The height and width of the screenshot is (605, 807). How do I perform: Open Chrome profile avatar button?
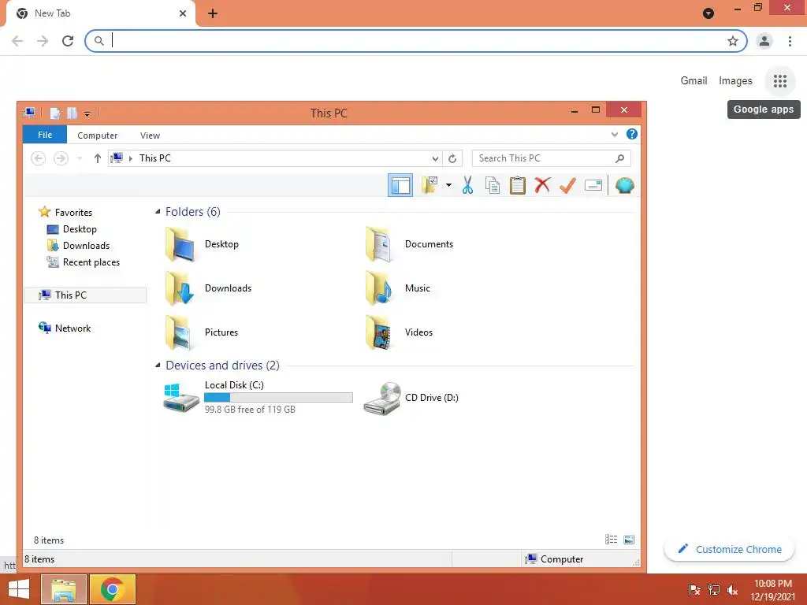point(764,41)
